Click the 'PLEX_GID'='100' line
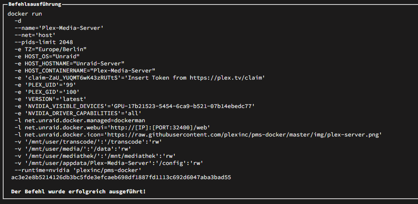Image resolution: width=418 pixels, height=204 pixels. (x=47, y=92)
